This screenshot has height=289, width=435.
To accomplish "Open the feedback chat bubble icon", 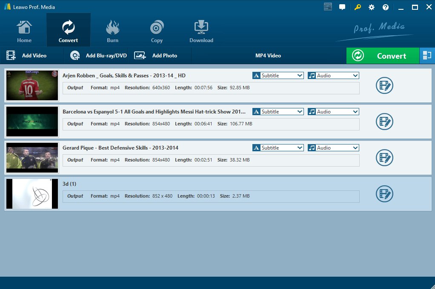I will tap(342, 7).
